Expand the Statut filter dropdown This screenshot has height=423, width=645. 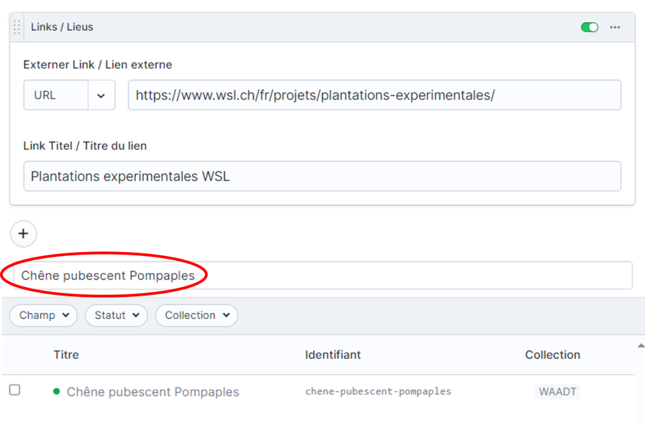pyautogui.click(x=116, y=316)
